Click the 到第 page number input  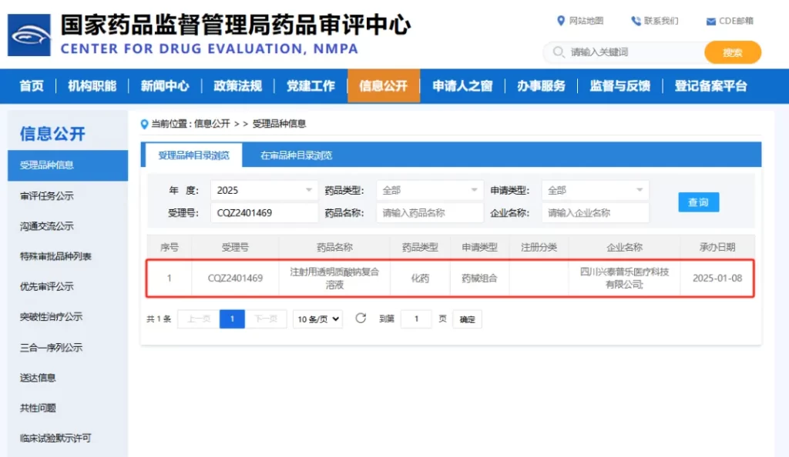[416, 319]
